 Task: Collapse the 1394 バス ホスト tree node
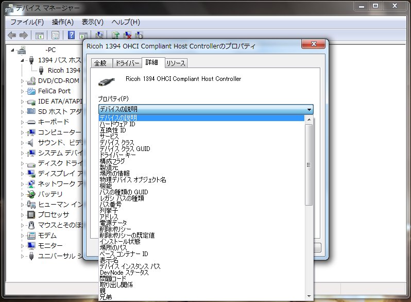point(22,61)
